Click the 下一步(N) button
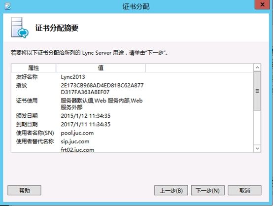 [x=208, y=190]
